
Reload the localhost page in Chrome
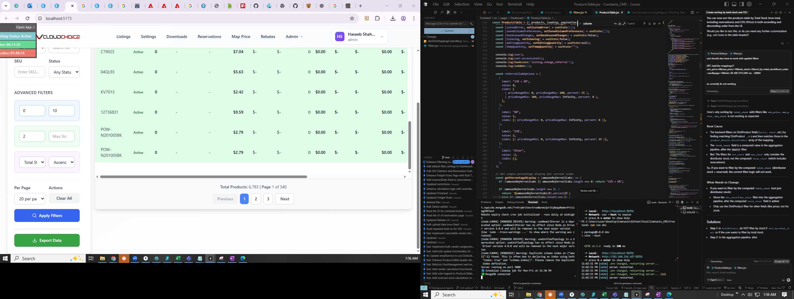point(27,18)
